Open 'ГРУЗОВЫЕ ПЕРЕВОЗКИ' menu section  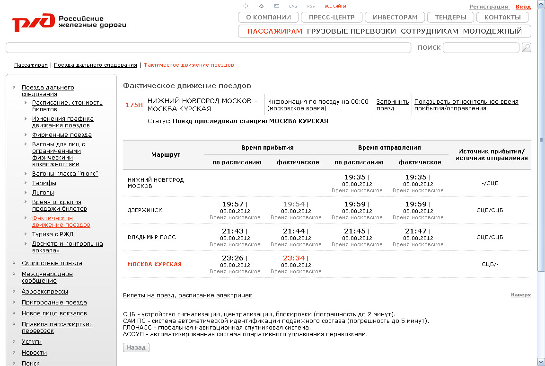pos(351,31)
